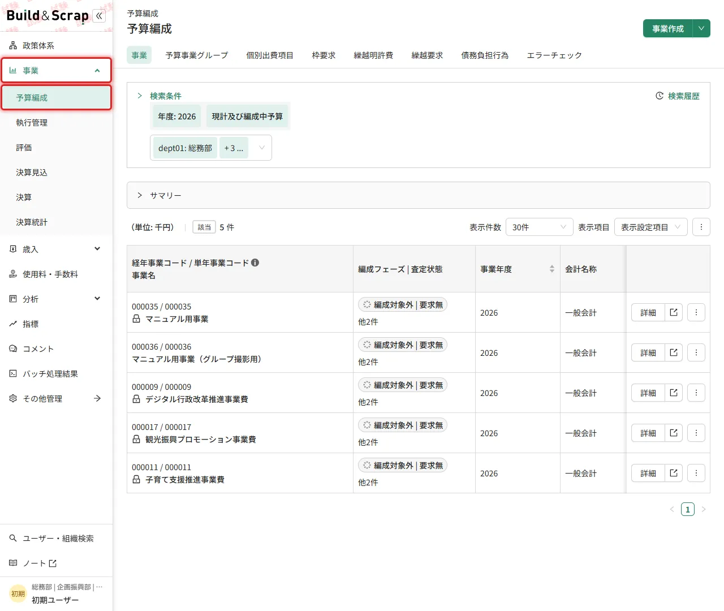Open the 表示設定項目 dropdown
Image resolution: width=724 pixels, height=611 pixels.
651,227
